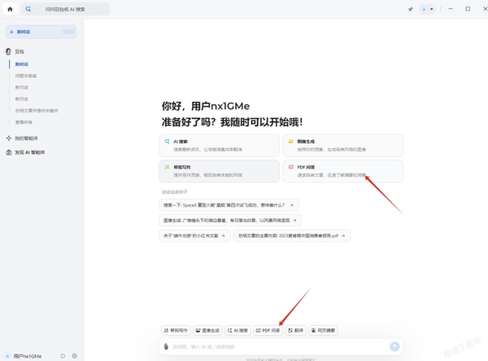Click the chat bubble icon beside username
The image size is (488, 361).
coord(63,355)
